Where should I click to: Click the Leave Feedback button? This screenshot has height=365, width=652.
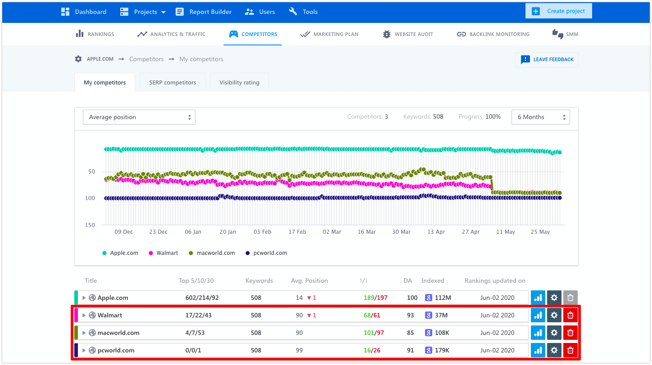(547, 59)
